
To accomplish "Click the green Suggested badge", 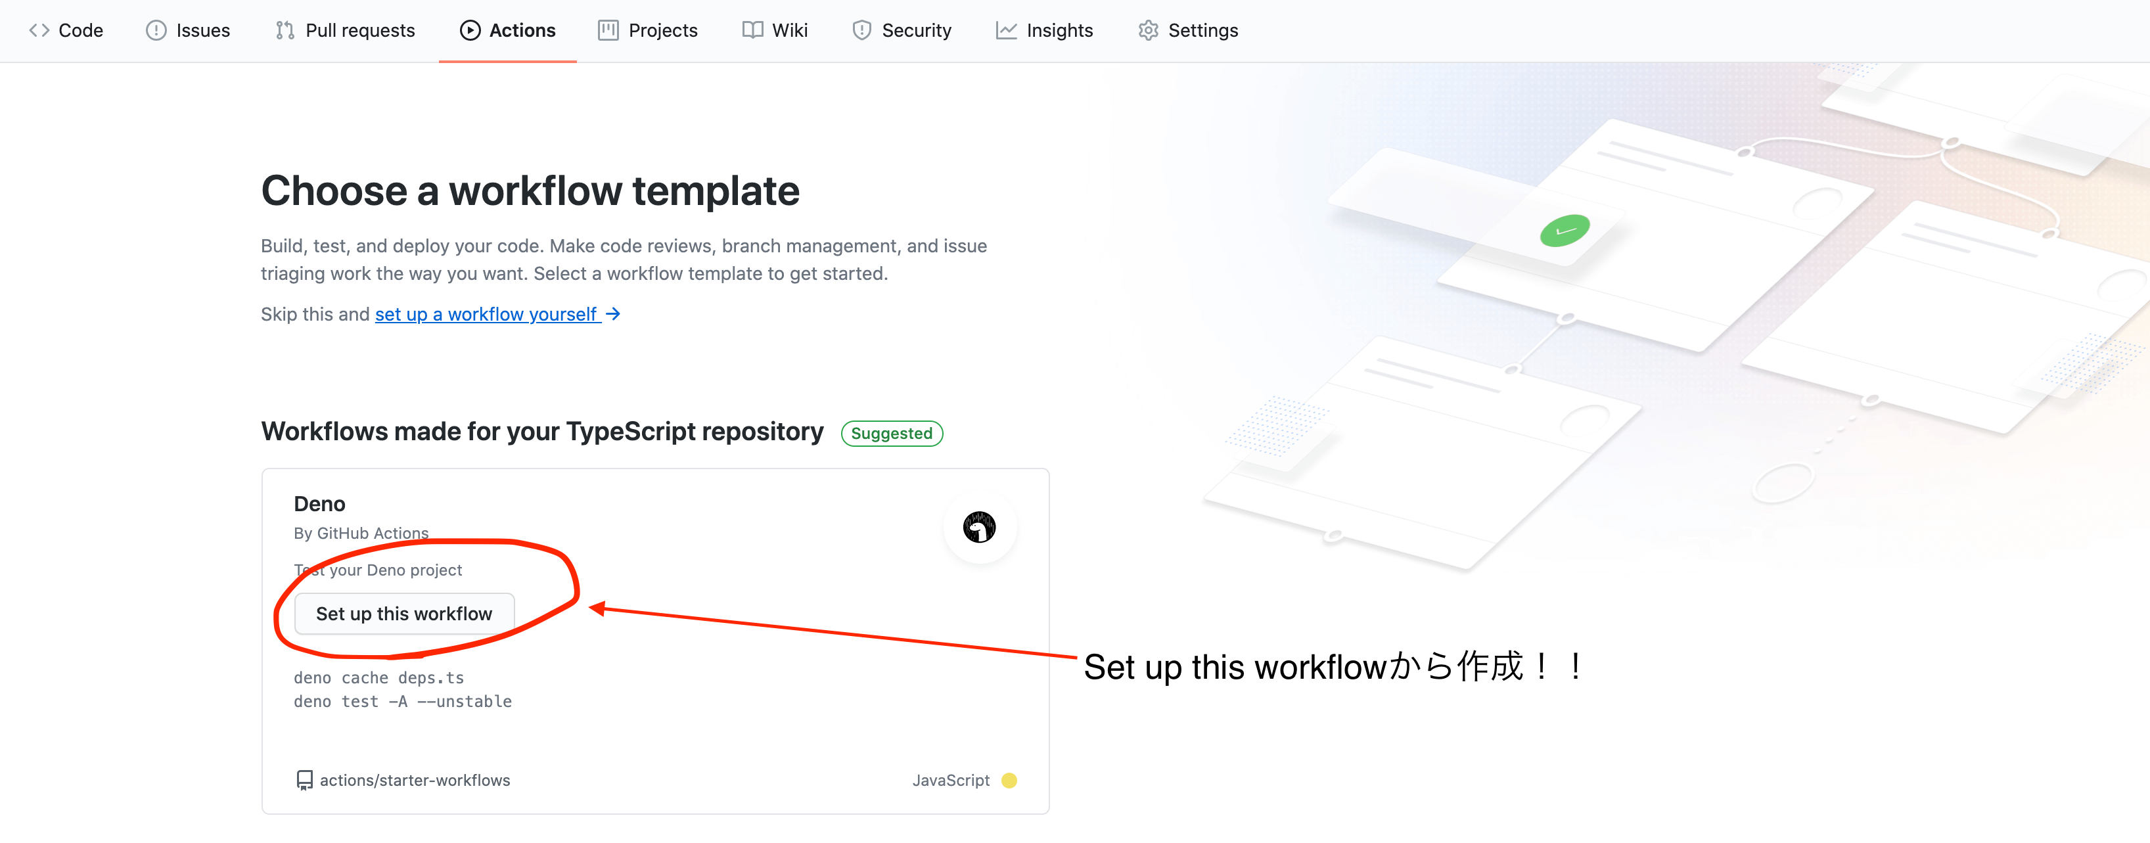I will point(892,434).
